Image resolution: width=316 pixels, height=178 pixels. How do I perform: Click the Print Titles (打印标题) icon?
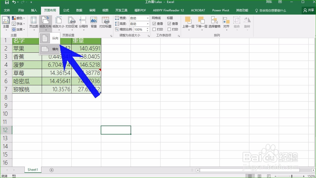pyautogui.click(x=106, y=20)
